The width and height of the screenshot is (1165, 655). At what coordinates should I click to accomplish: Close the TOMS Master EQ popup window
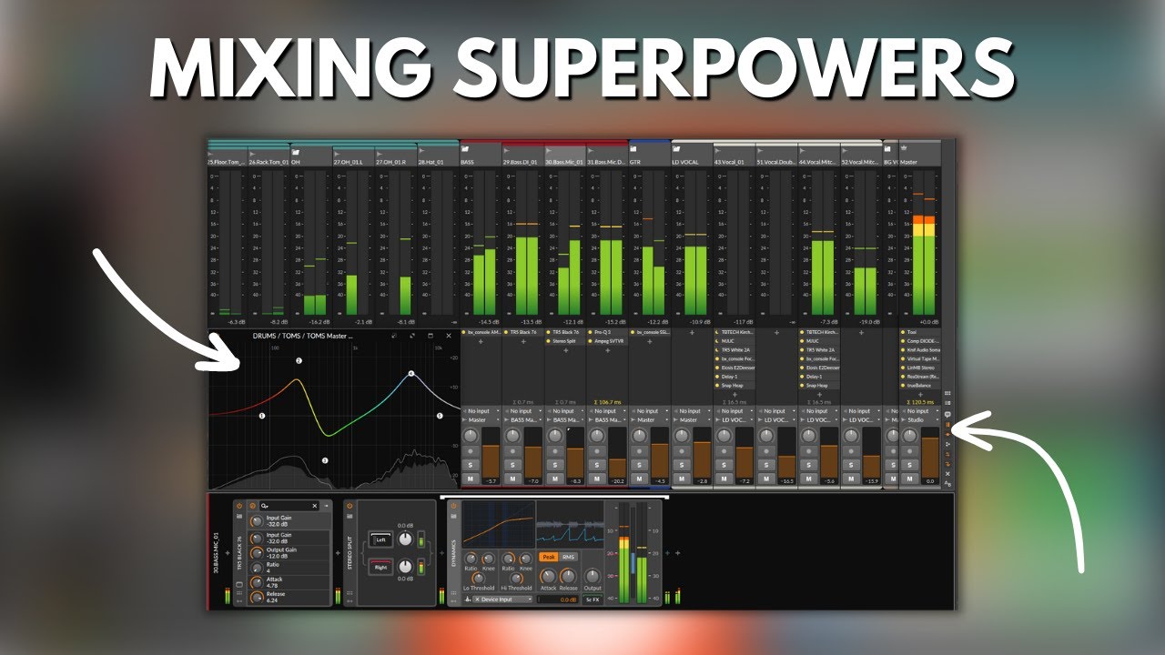point(449,336)
